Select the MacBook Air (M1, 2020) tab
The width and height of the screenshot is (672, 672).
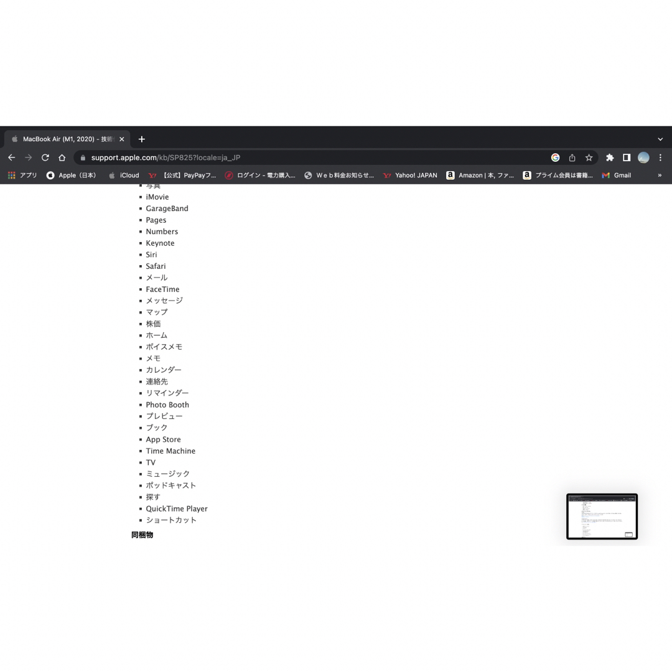[x=67, y=139]
